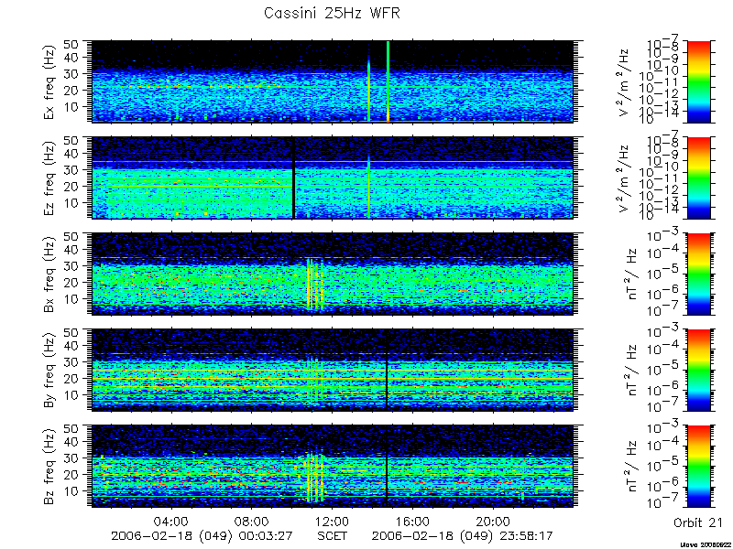
Task: Click the '08:00' time axis label
Action: point(252,521)
